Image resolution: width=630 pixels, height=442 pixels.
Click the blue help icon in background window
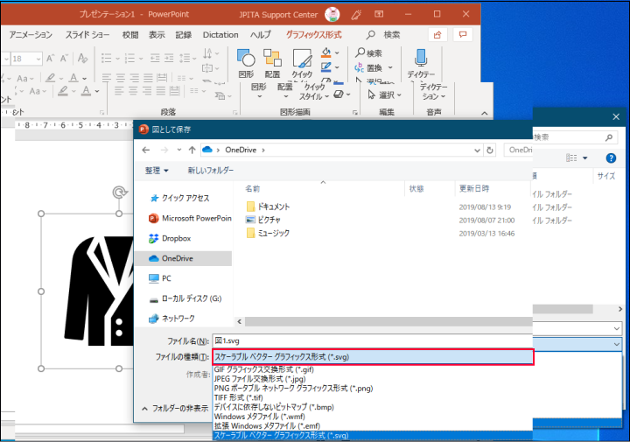coord(611,158)
